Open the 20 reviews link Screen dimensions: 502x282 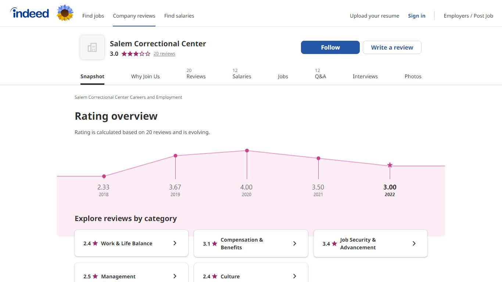pos(164,54)
